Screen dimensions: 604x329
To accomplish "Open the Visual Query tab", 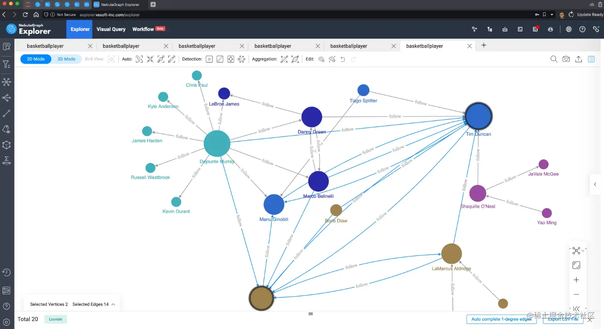I will (111, 29).
